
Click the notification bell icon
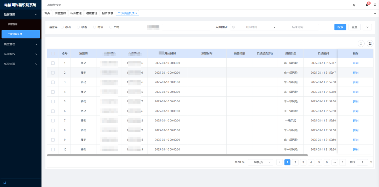point(367,5)
